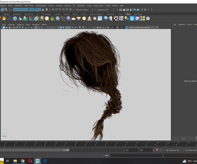The width and height of the screenshot is (197, 164).
Task: Click the white curled decal shelf icon
Action: (36, 18)
